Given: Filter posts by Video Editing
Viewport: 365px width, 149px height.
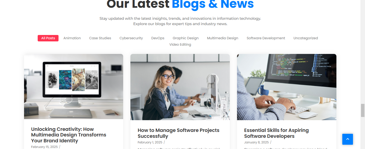Looking at the screenshot, I should [x=180, y=45].
